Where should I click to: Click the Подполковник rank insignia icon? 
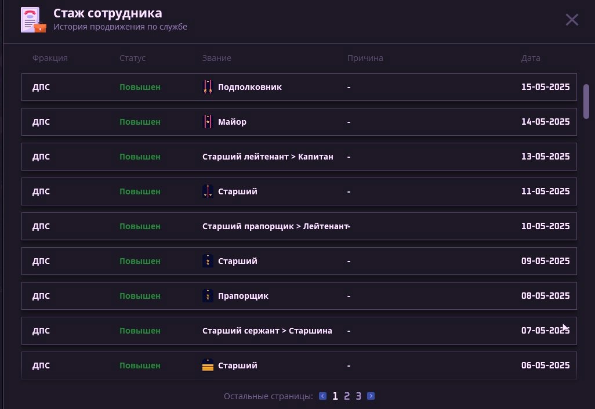[208, 87]
